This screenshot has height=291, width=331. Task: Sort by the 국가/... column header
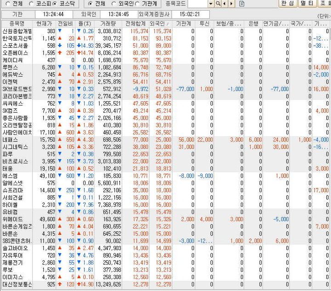pos(301,23)
